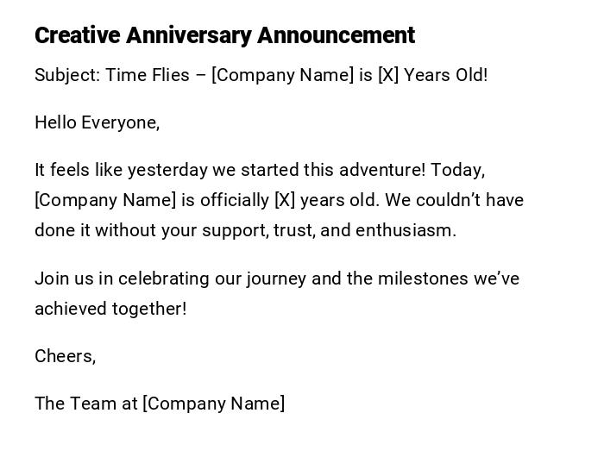Click "The Team at" in the signature

tap(85, 404)
